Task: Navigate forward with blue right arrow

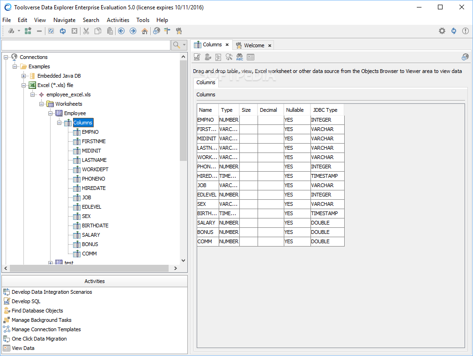Action: coord(133,31)
